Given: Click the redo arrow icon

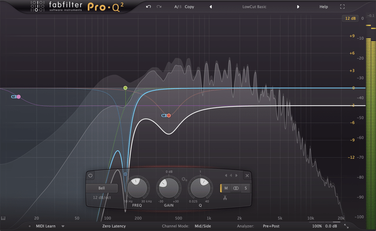Looking at the screenshot, I should (159, 7).
